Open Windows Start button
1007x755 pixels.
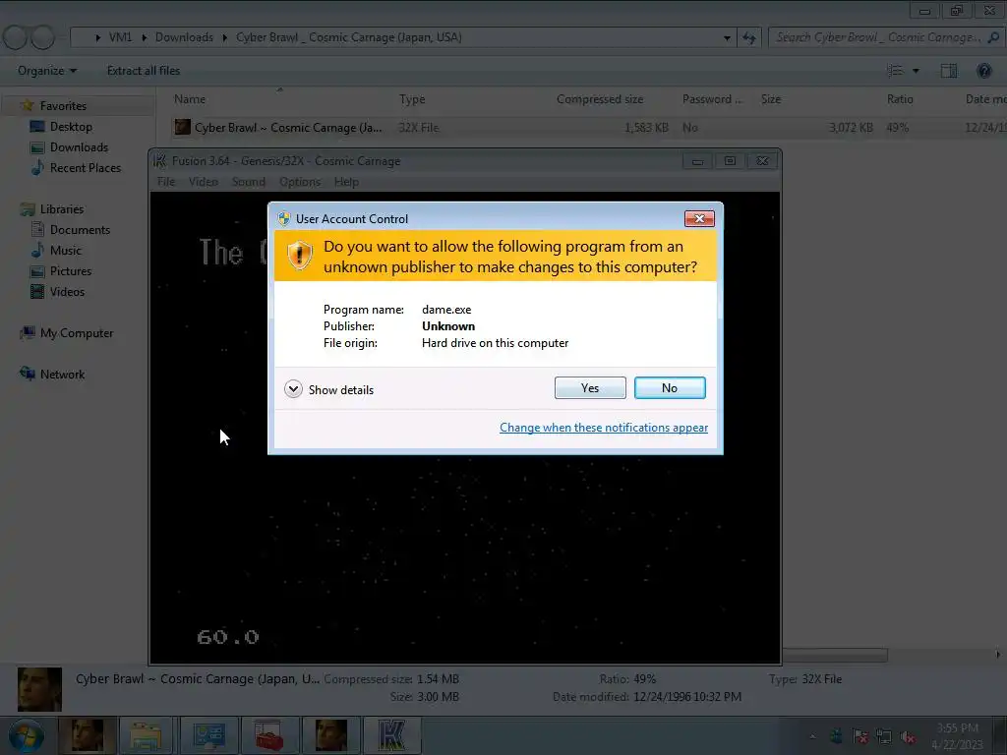pos(27,735)
